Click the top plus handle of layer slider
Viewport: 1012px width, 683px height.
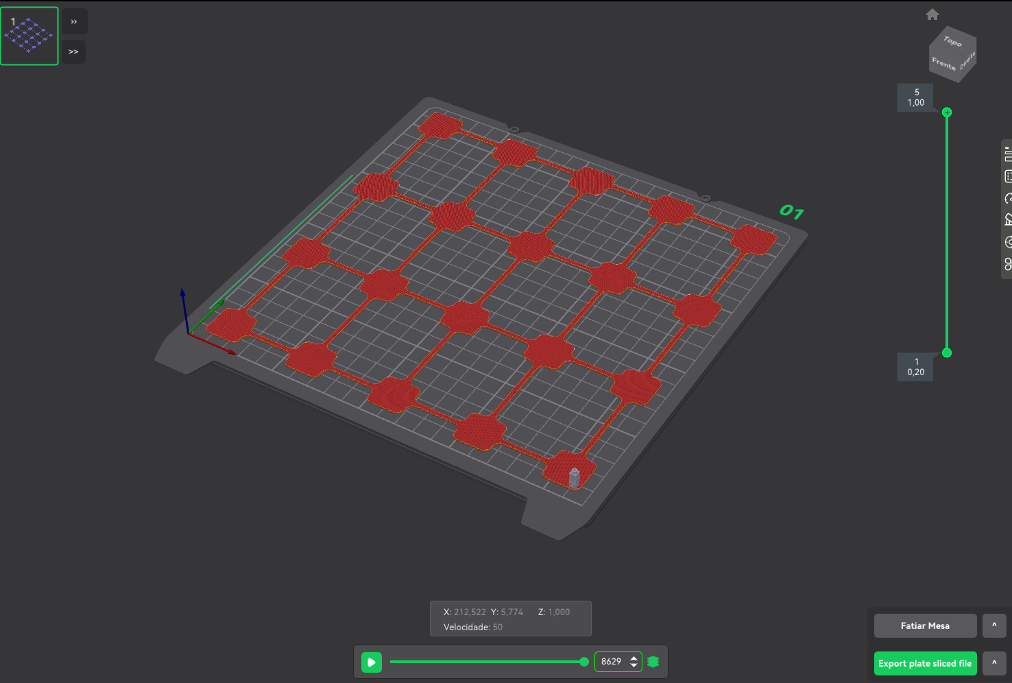tap(947, 112)
